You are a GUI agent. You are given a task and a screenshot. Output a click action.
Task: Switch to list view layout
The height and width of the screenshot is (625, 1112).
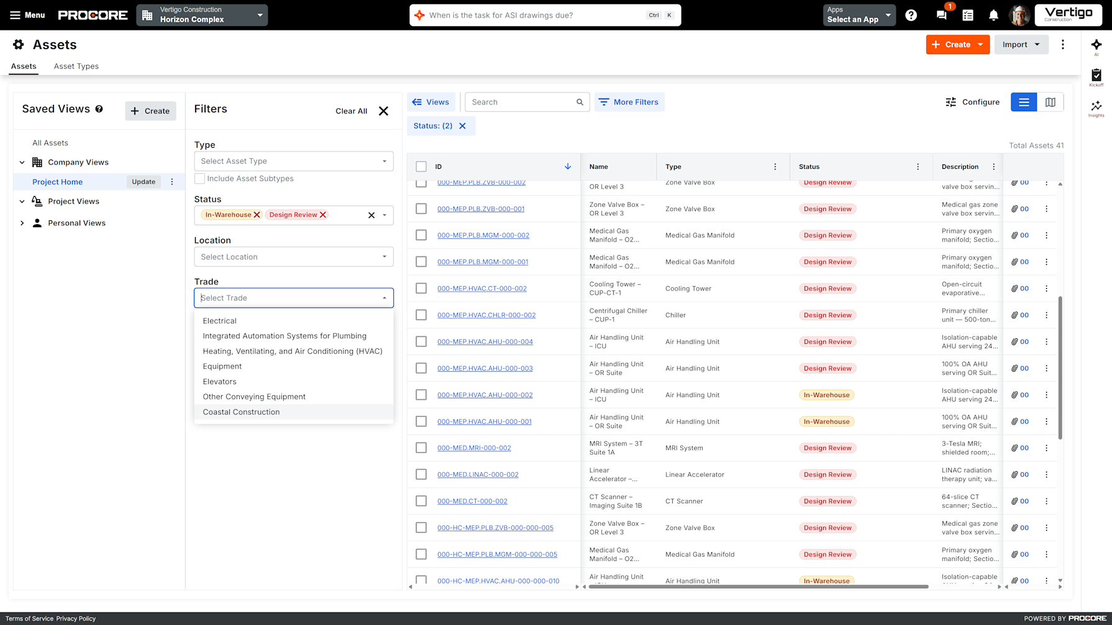1024,102
